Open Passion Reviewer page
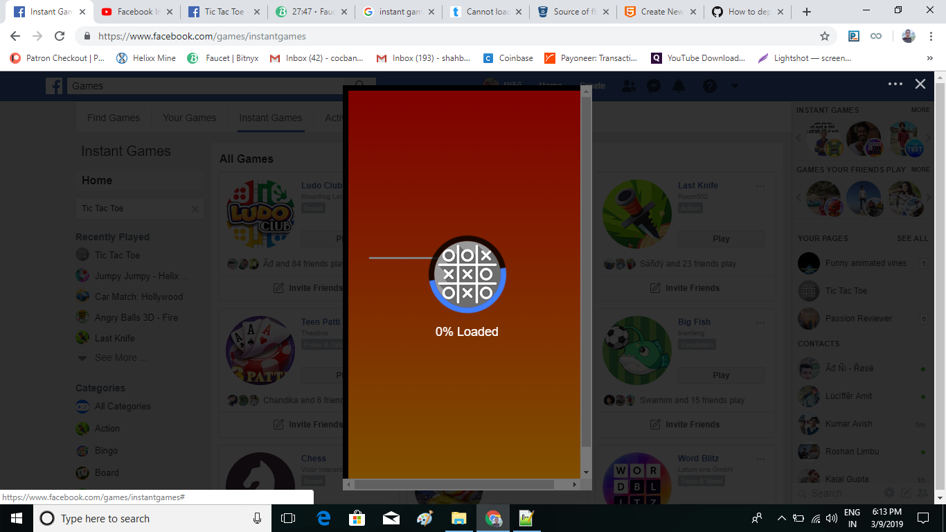946x532 pixels. (x=859, y=319)
